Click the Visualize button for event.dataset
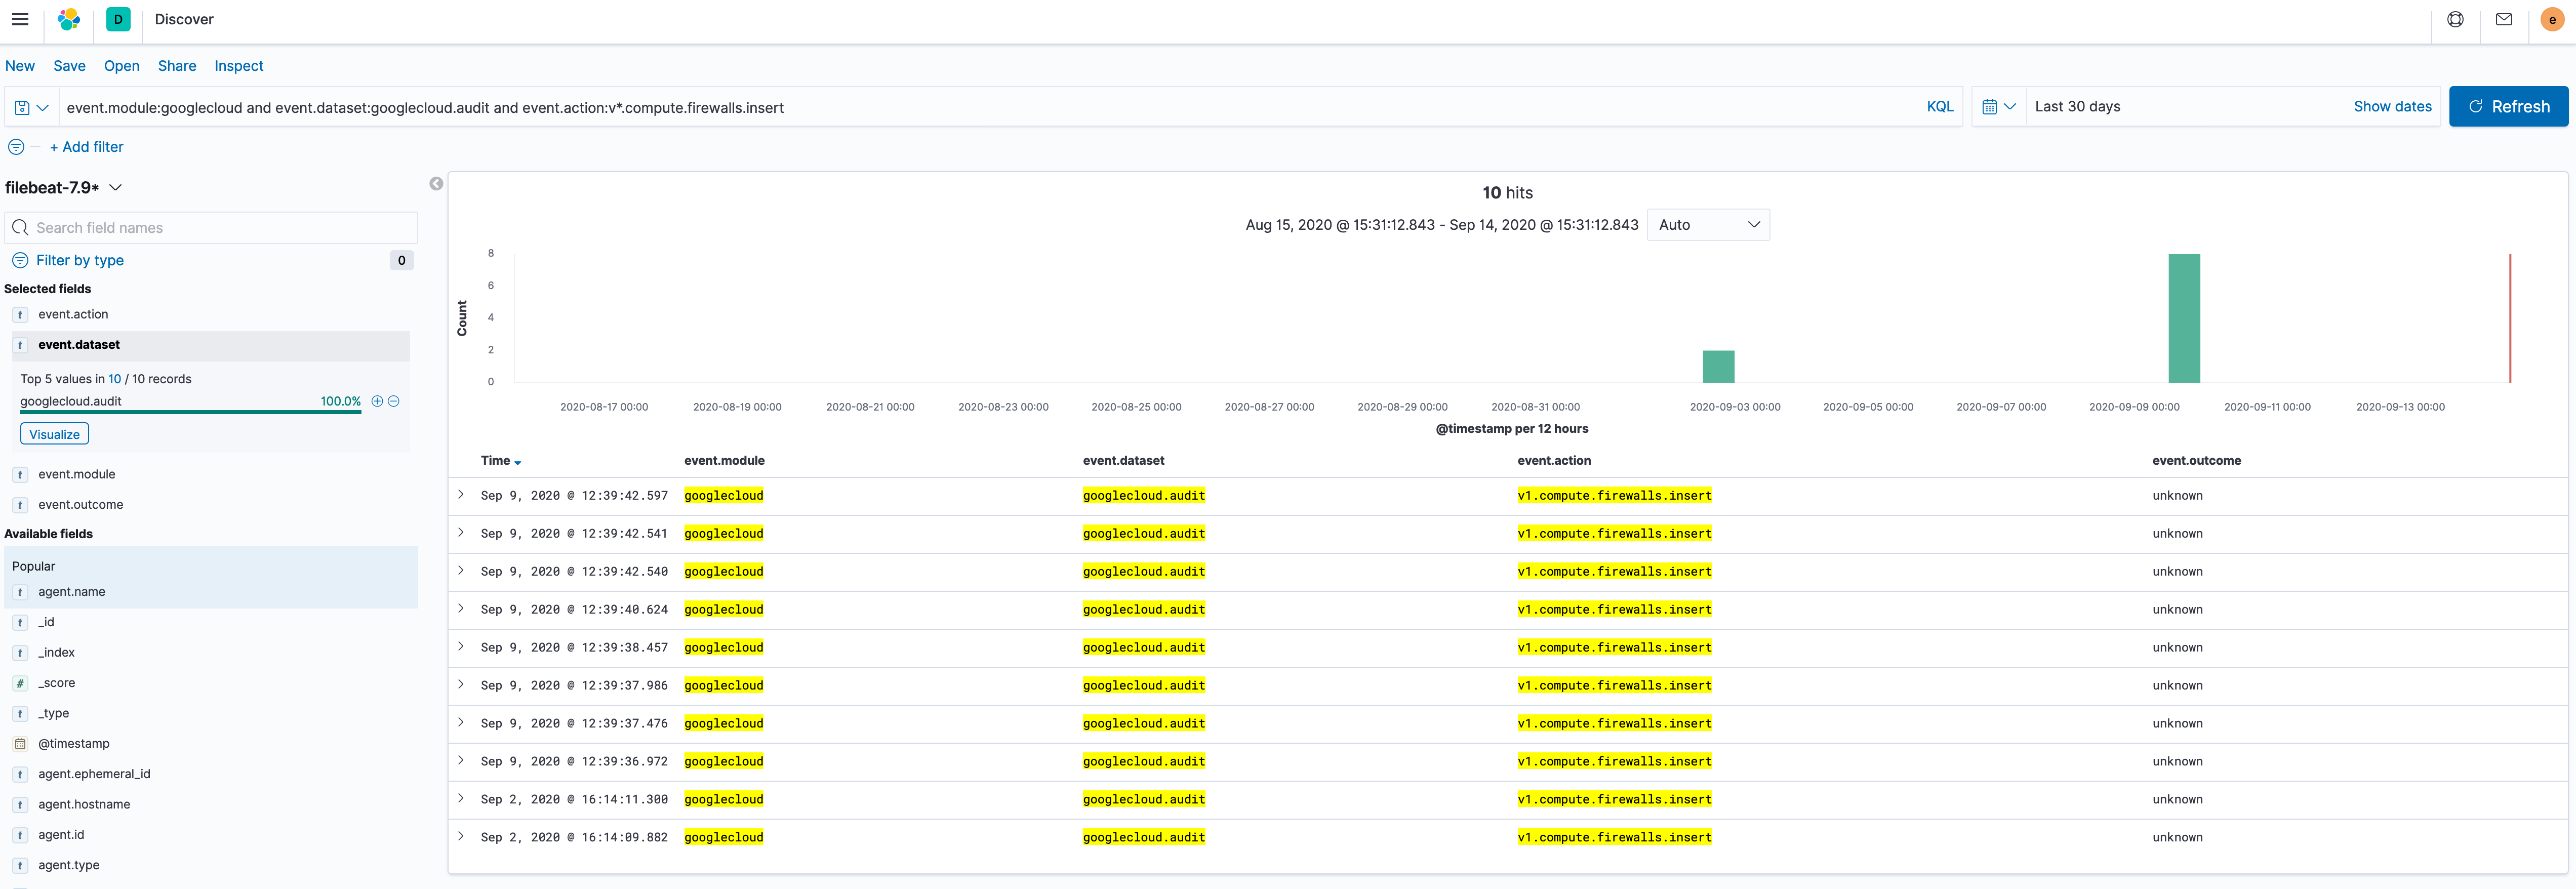This screenshot has width=2576, height=889. point(54,433)
